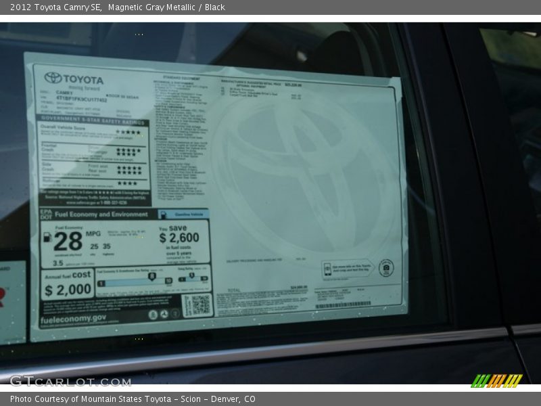Image resolution: width=541 pixels, height=406 pixels.
Task: Select the Rollover four-star rating
Action: click(128, 182)
